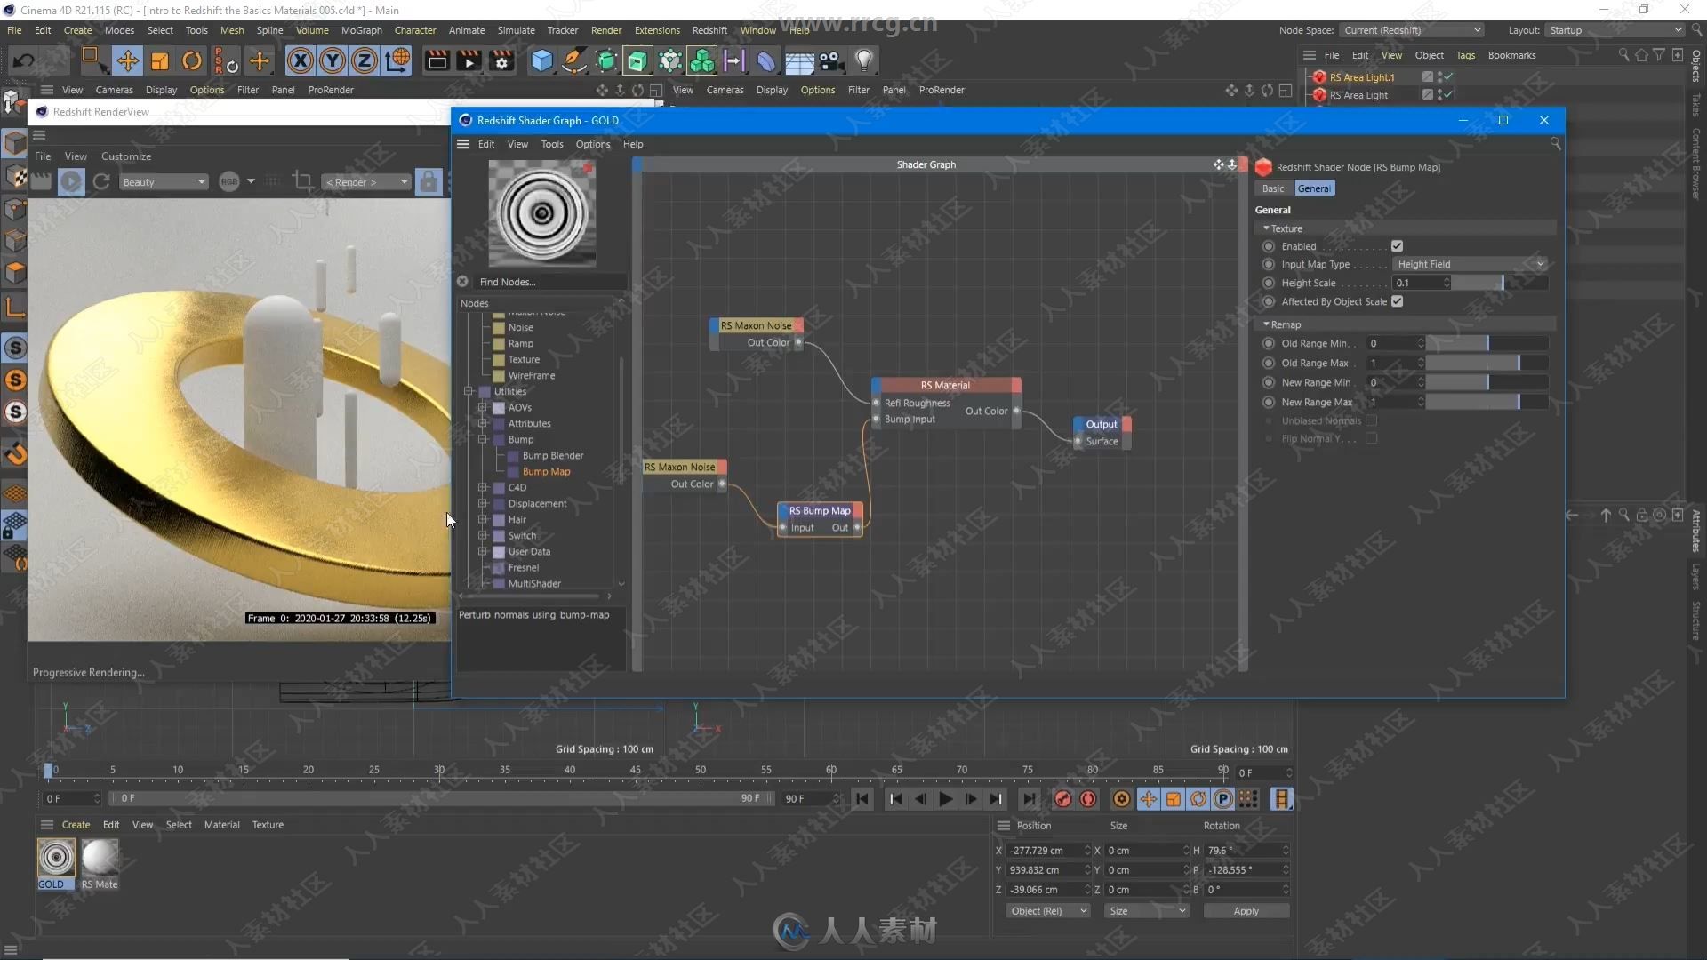This screenshot has width=1707, height=960.
Task: Collapse the Texture section
Action: click(x=1266, y=228)
